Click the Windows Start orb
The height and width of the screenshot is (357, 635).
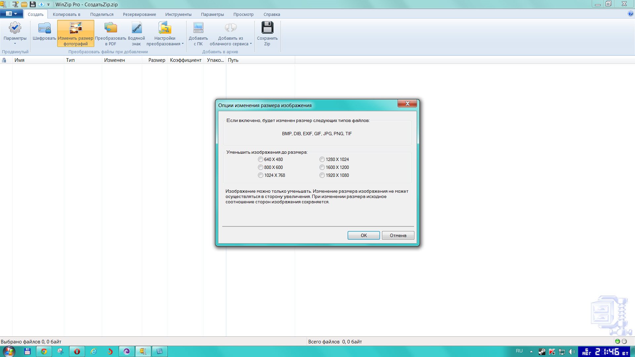coord(9,351)
